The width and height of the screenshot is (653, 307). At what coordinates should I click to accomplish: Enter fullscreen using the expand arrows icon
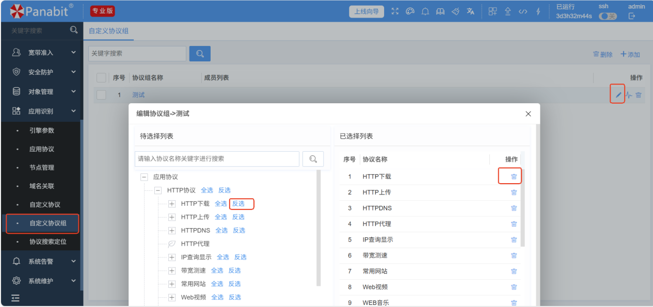pos(395,11)
